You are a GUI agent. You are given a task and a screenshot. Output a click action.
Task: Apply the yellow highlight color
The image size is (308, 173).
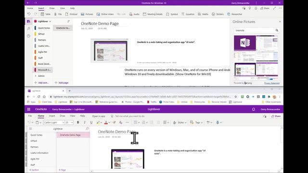(x=98, y=123)
